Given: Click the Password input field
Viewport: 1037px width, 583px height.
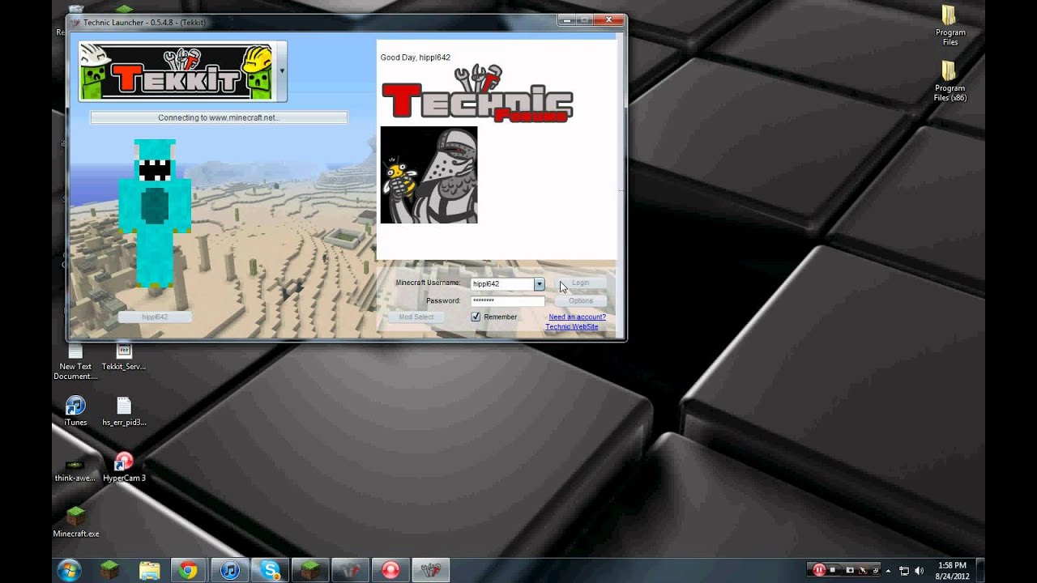Looking at the screenshot, I should 508,300.
